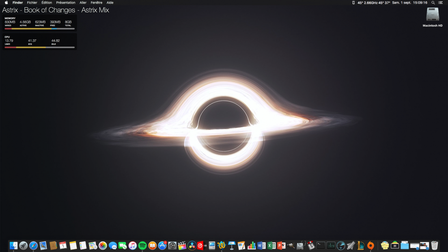Screen dimensions: 448x252
Task: Open speedometer gauge app in Dock
Action: (340, 245)
